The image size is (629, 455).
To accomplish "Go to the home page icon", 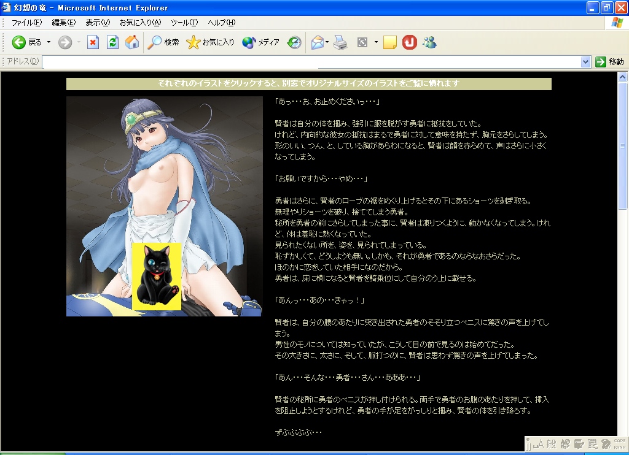I will pyautogui.click(x=132, y=42).
